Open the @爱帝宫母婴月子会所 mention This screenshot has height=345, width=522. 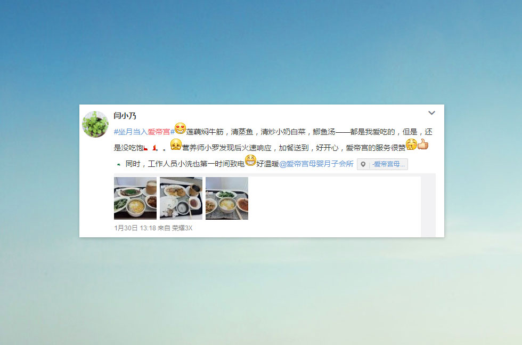tap(316, 164)
